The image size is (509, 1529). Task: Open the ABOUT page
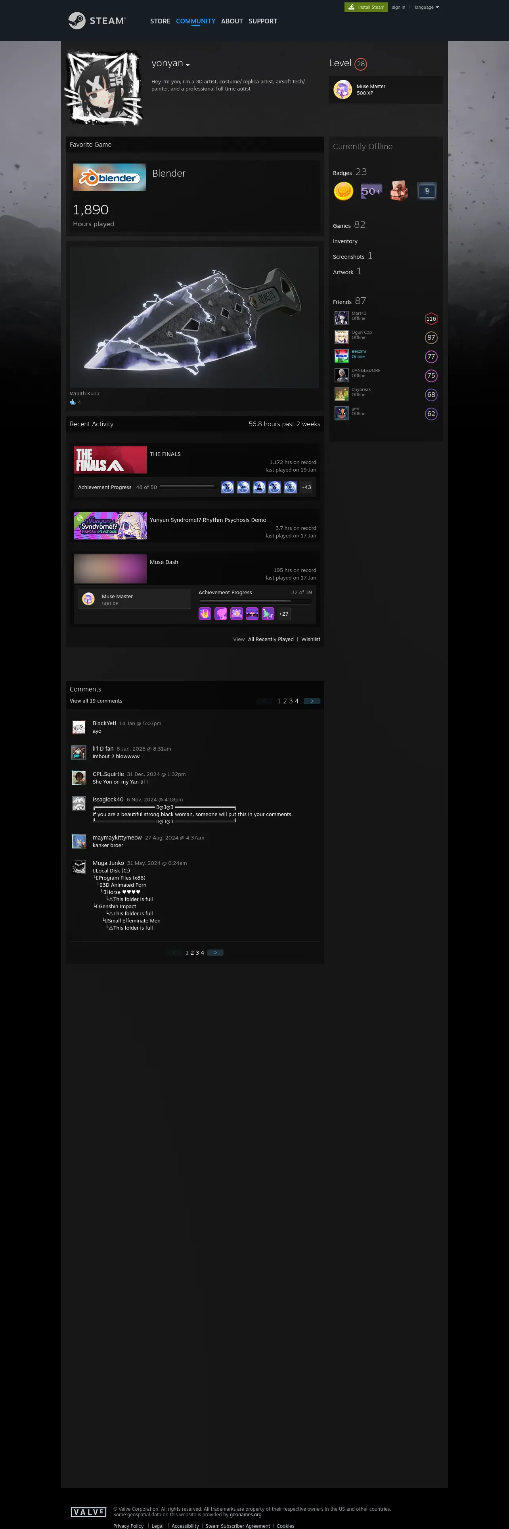tap(232, 21)
